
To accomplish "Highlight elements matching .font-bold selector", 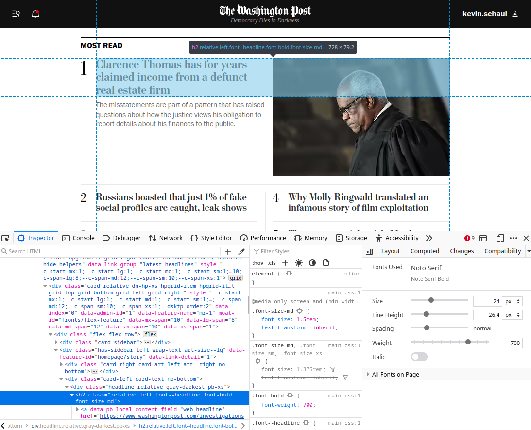I will (290, 395).
